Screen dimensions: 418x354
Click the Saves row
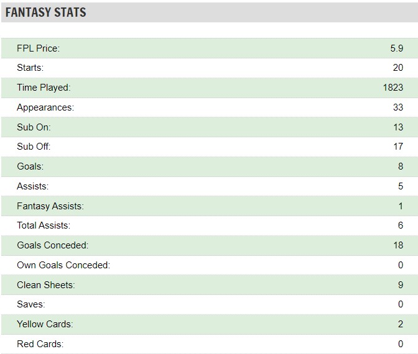(210, 304)
